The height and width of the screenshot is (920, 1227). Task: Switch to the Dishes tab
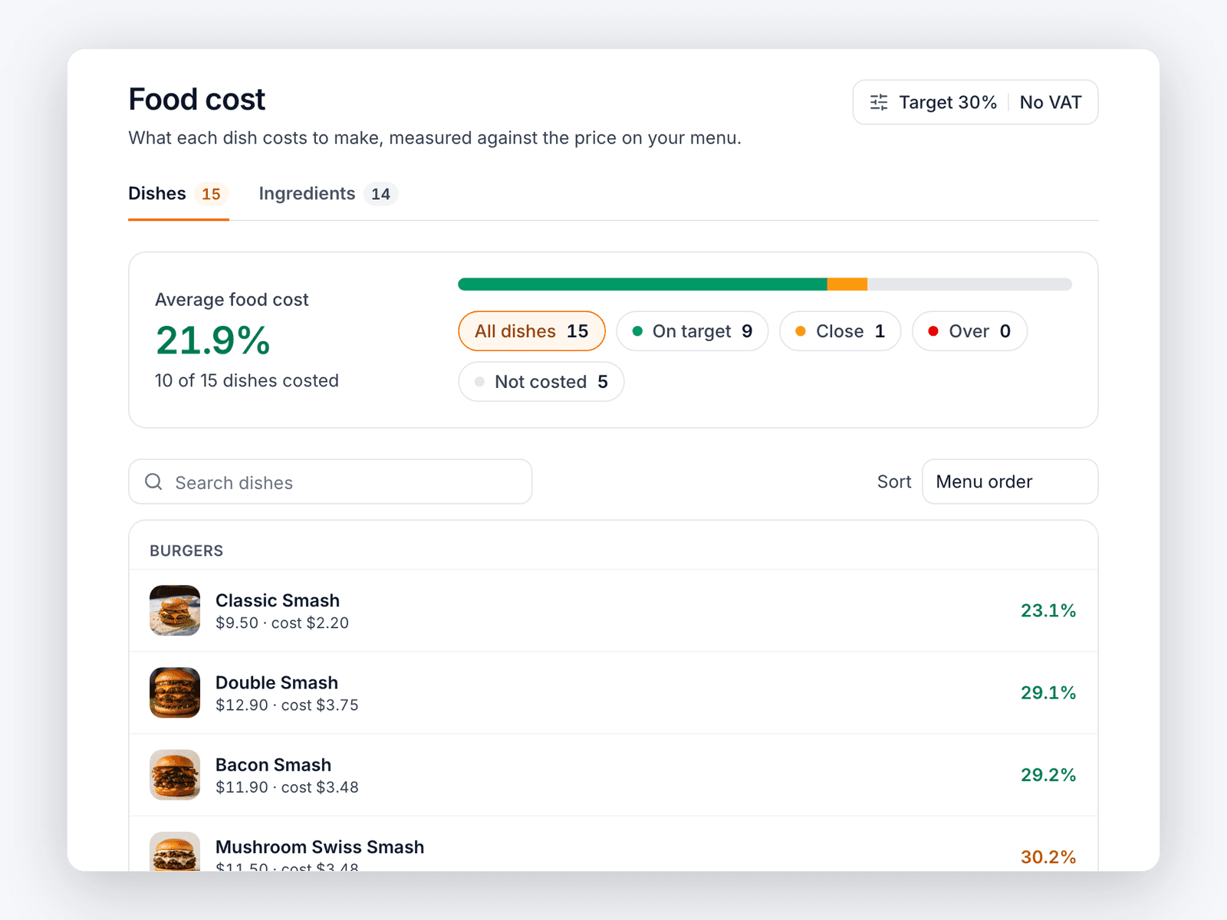(178, 194)
